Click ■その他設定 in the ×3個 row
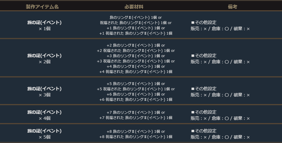 [204, 89]
